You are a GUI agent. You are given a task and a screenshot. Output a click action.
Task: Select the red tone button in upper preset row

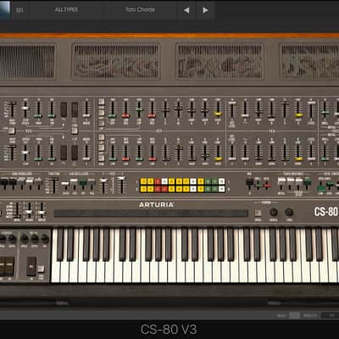tap(158, 181)
